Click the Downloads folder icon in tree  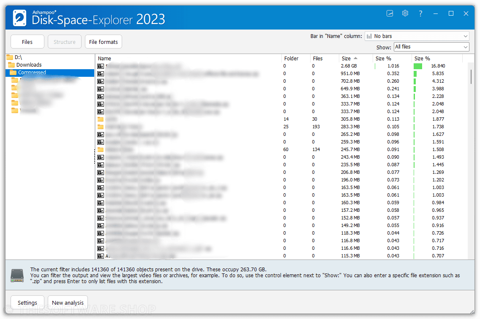[12, 65]
